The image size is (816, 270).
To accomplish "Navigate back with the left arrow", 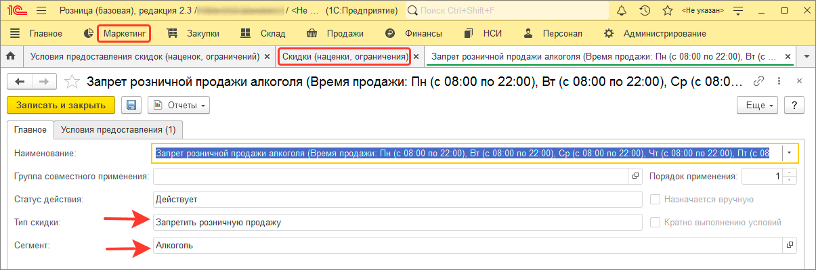I will (x=20, y=81).
